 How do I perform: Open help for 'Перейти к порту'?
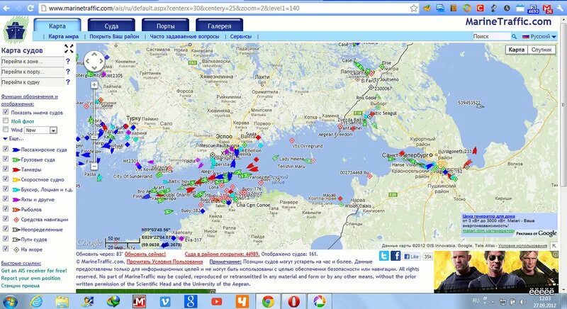click(x=68, y=72)
